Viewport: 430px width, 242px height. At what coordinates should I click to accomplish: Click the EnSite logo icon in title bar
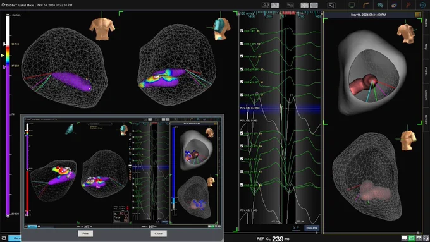[3, 4]
